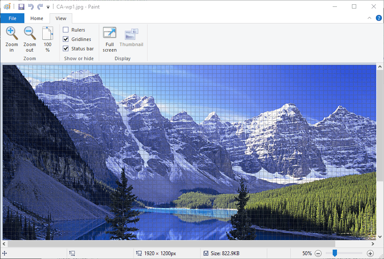Click the vertical scrollbar down arrow
This screenshot has width=384, height=259.
pos(380,237)
